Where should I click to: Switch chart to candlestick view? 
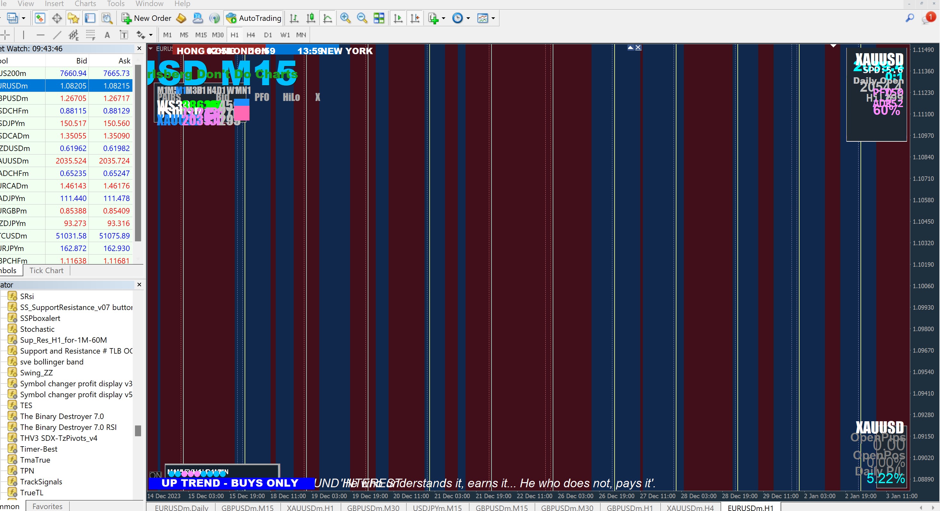coord(311,18)
